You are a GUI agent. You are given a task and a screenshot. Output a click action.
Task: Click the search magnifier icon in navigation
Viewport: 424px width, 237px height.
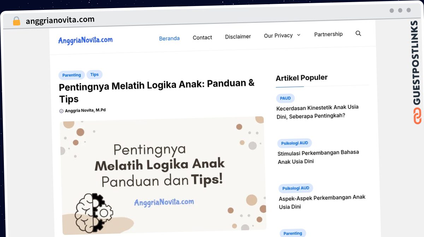pyautogui.click(x=358, y=33)
